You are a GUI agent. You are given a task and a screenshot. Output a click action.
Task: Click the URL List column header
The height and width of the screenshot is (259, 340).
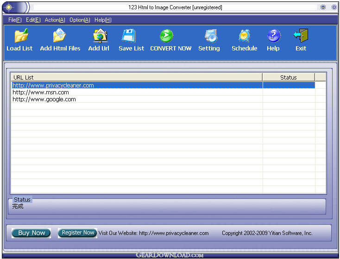pyautogui.click(x=137, y=77)
